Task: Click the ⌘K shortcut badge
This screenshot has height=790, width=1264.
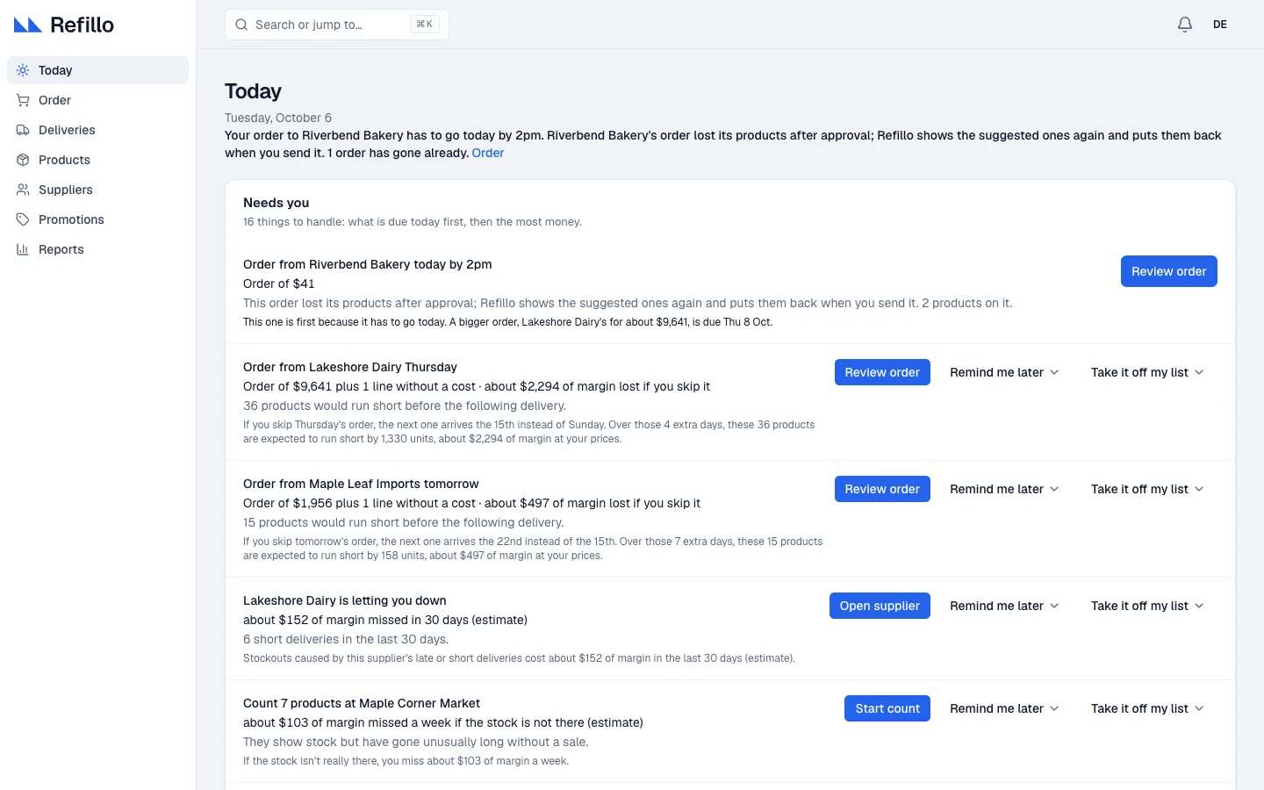Action: [425, 25]
